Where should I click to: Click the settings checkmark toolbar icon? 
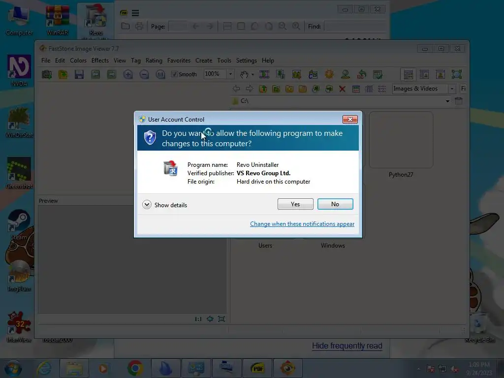pos(378,75)
